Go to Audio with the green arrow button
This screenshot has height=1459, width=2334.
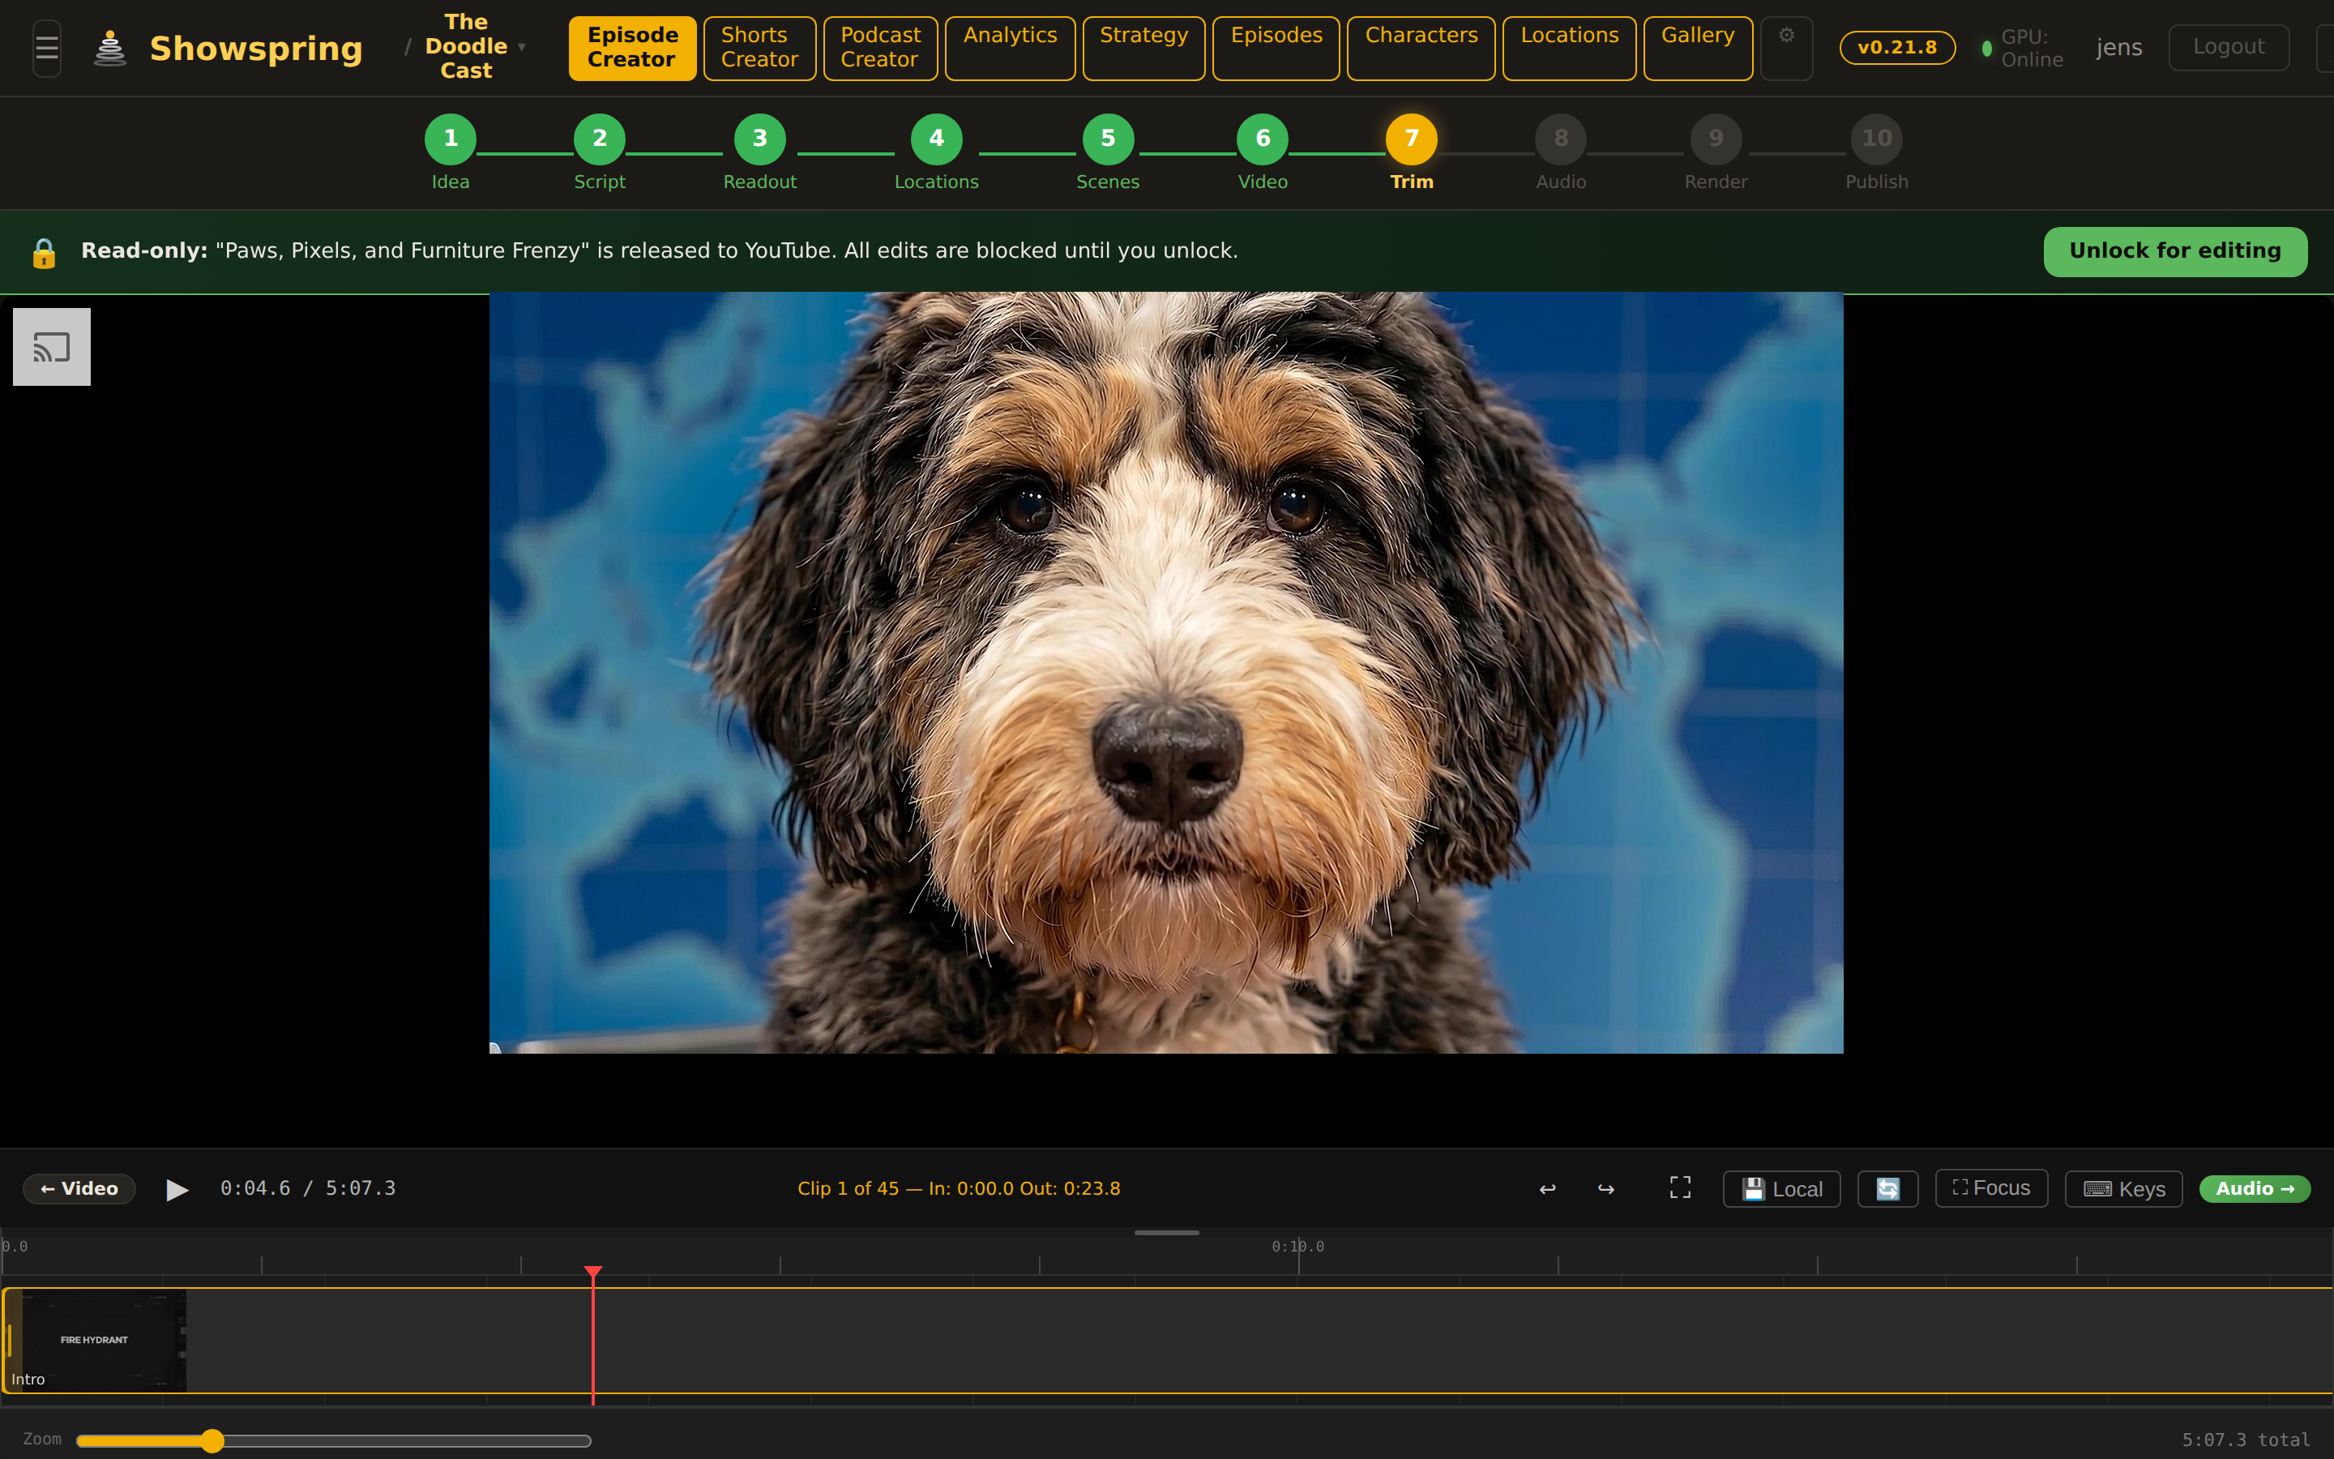point(2254,1187)
